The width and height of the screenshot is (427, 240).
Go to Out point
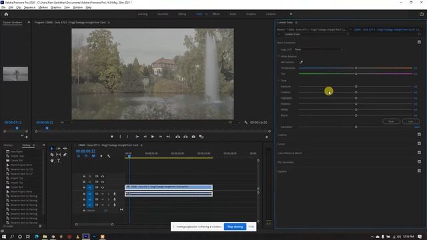coord(168,137)
